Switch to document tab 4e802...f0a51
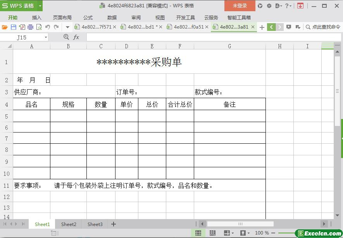This screenshot has width=343, height=238. (x=185, y=27)
